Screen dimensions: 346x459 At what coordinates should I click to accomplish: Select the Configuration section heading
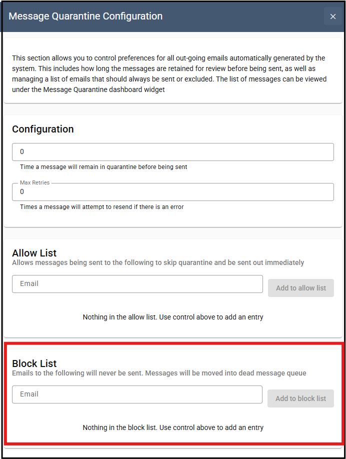(x=43, y=129)
